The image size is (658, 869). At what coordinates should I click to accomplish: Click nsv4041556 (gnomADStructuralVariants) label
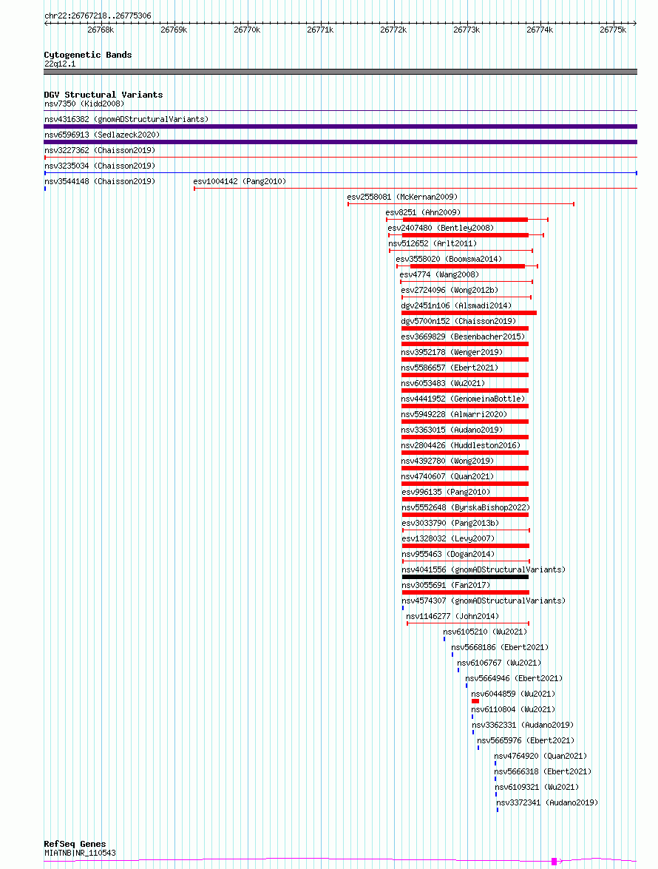(484, 569)
